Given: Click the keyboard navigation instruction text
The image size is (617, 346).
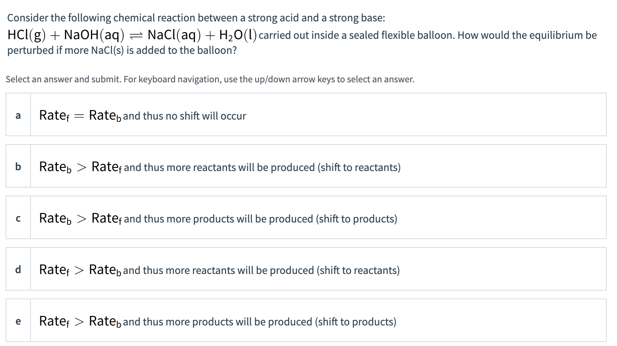Looking at the screenshot, I should [210, 79].
